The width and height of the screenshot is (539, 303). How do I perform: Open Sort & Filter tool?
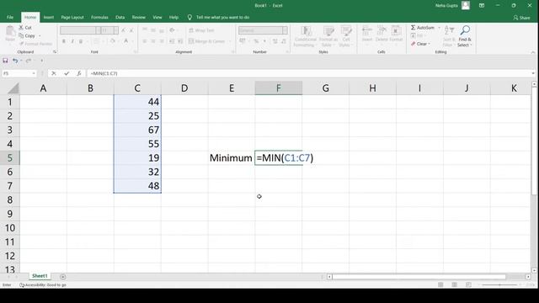449,36
